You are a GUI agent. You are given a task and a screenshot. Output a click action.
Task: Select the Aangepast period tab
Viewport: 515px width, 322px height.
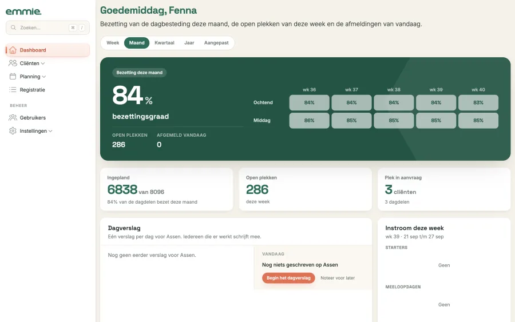tap(216, 43)
